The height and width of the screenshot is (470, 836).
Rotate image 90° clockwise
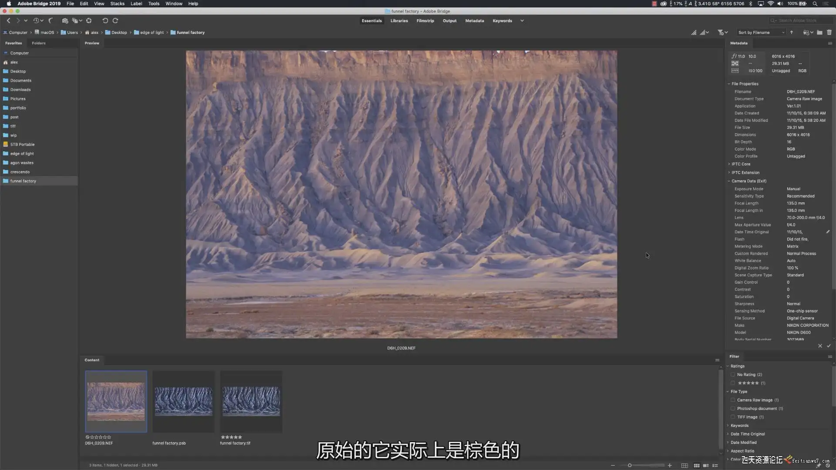[115, 20]
